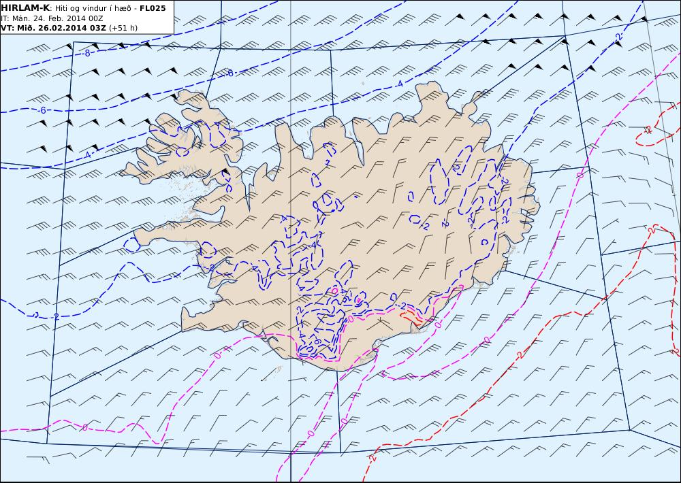This screenshot has width=681, height=483.
Task: Click the '(+51 h)' forecast offset text
Action: (x=123, y=28)
